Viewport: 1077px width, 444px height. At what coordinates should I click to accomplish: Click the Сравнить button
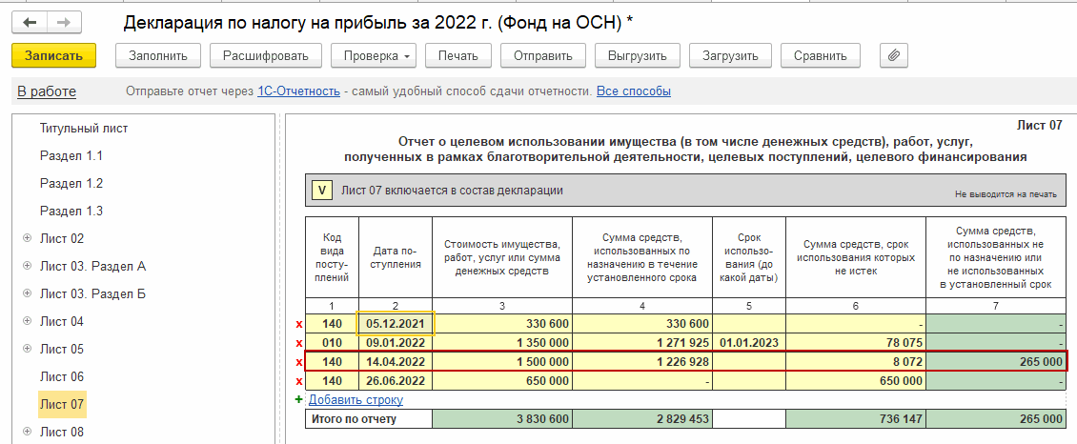pyautogui.click(x=820, y=55)
